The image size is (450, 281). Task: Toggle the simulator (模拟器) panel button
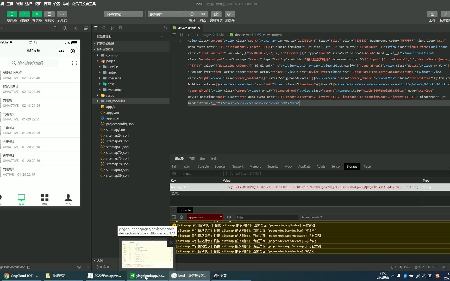(12, 14)
